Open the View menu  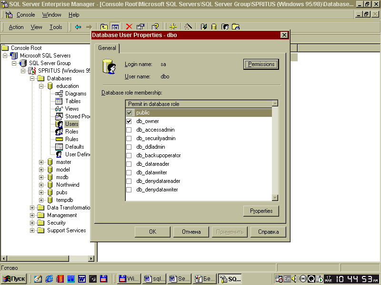point(37,27)
